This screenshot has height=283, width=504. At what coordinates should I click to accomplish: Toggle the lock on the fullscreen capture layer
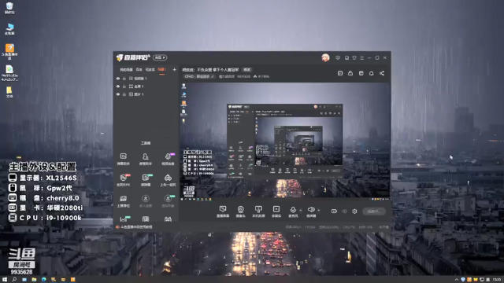124,86
